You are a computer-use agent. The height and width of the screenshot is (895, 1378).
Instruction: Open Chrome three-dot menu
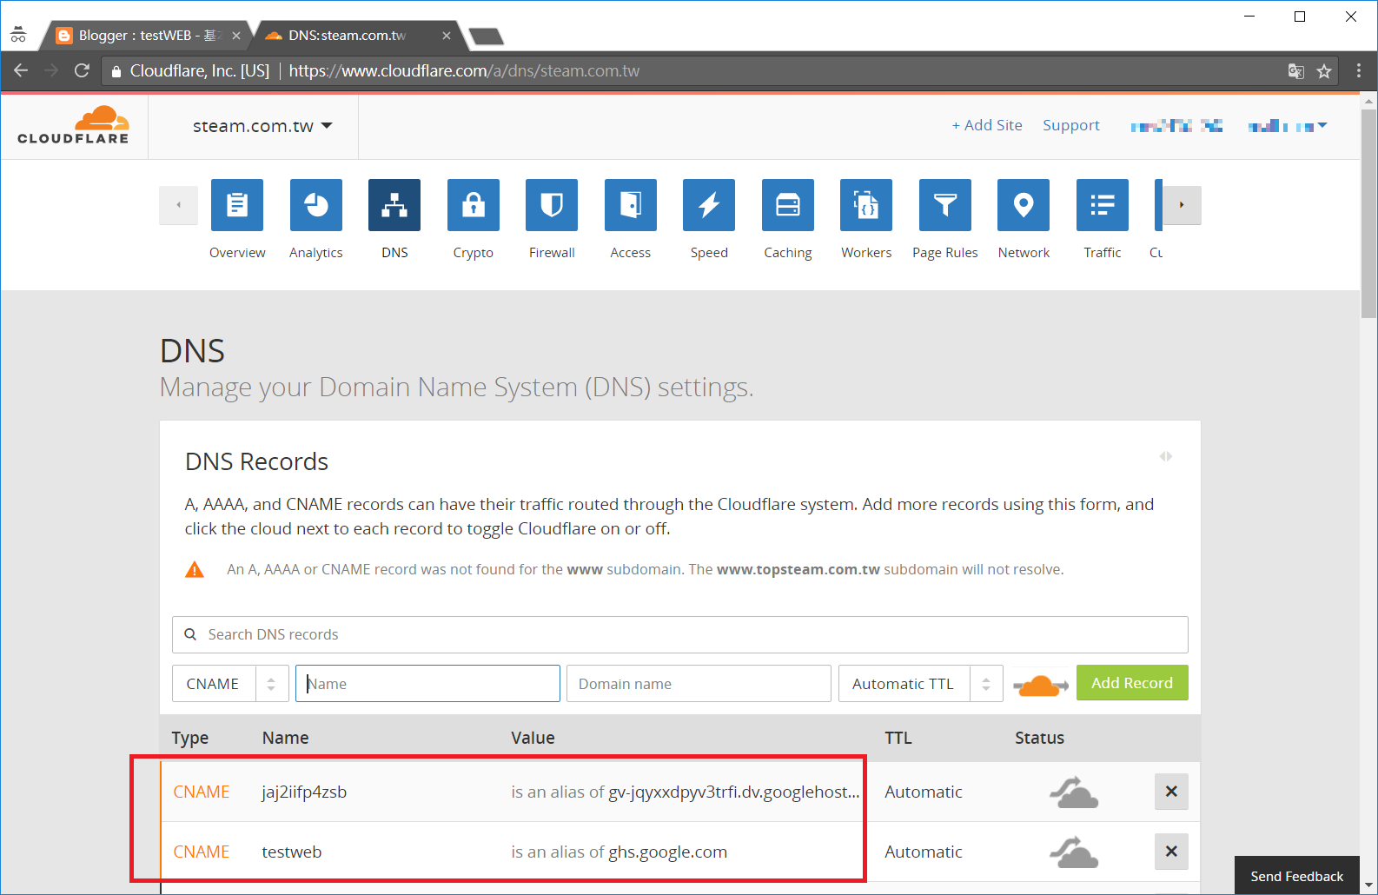[1359, 70]
